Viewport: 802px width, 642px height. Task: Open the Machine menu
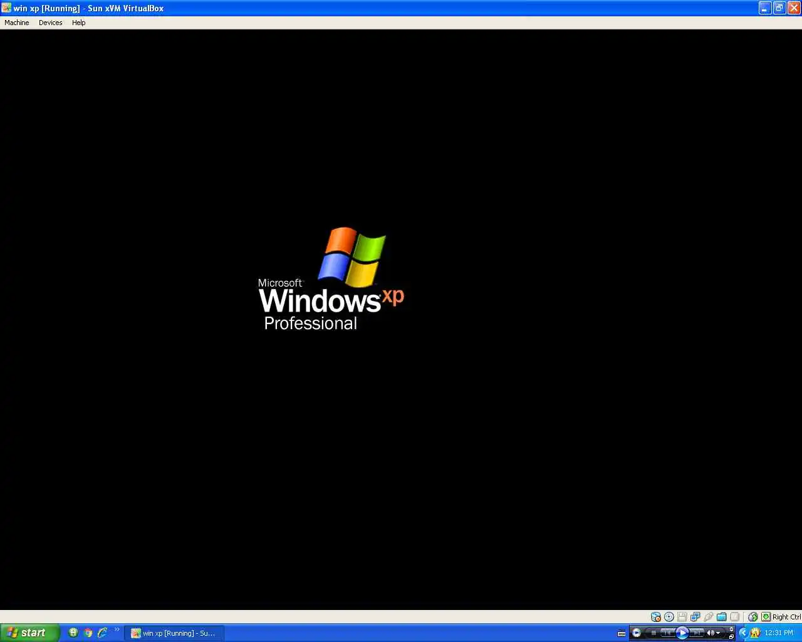17,23
